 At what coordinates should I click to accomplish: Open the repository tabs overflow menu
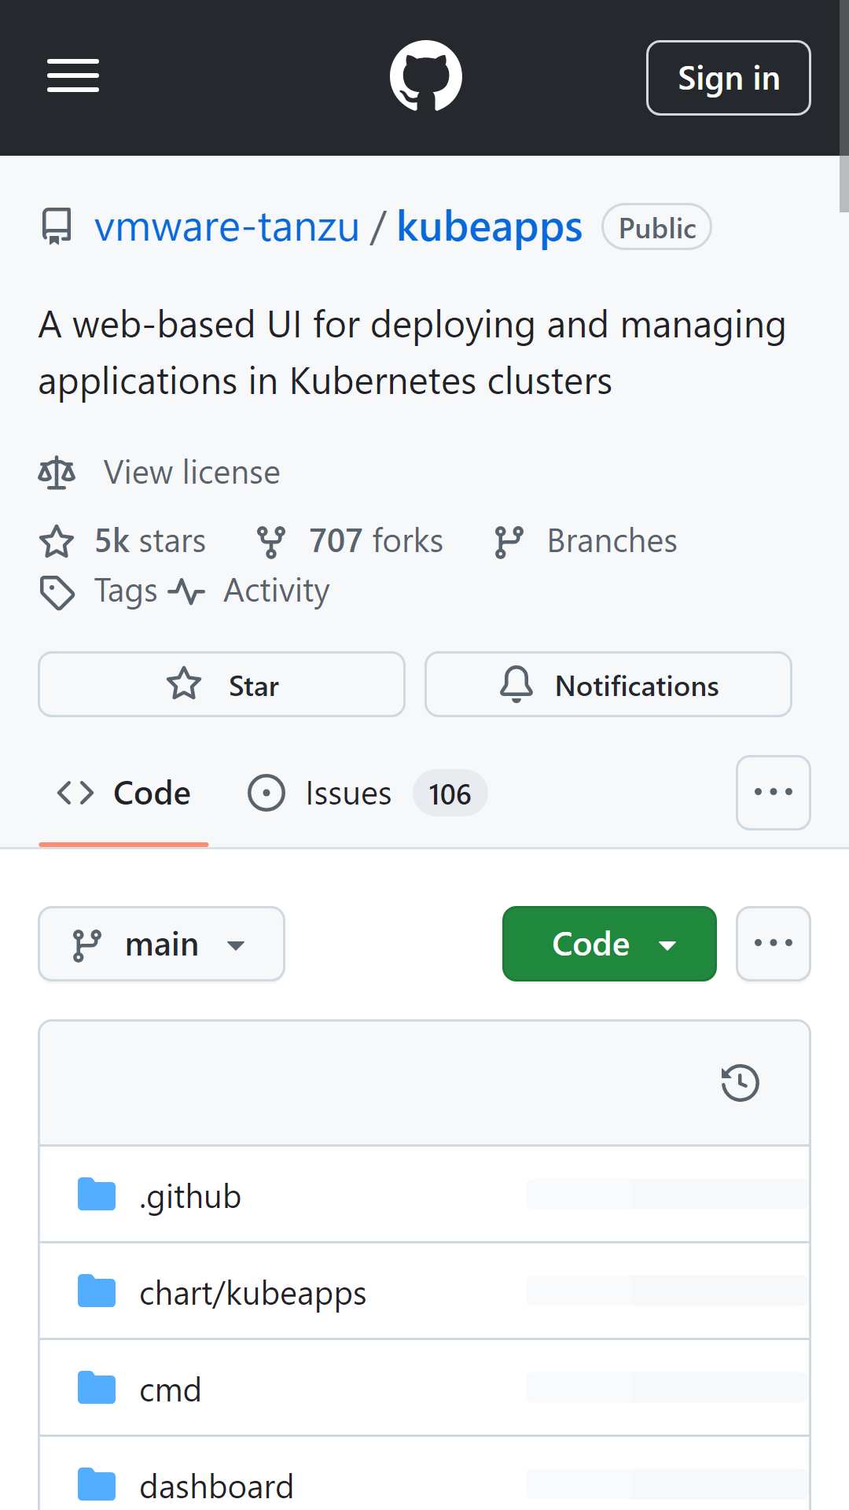774,793
